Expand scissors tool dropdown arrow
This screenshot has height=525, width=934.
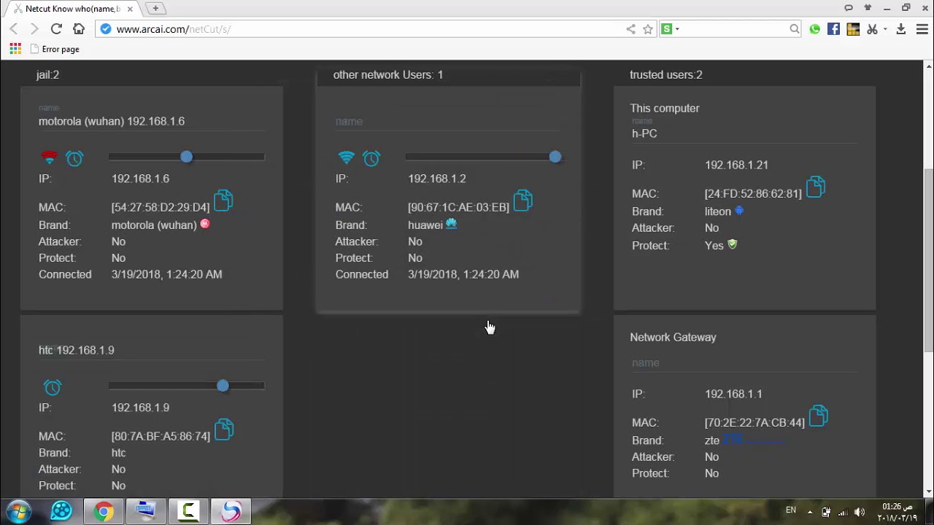click(885, 29)
